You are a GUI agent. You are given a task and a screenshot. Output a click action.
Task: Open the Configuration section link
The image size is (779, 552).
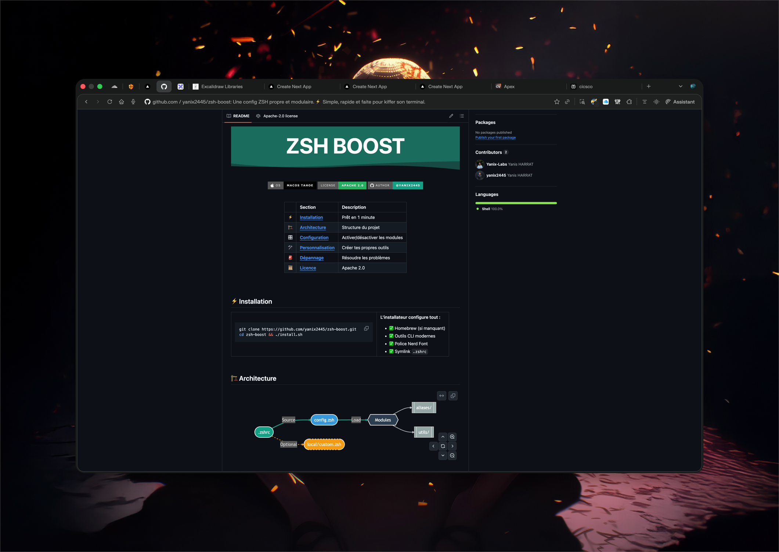pyautogui.click(x=314, y=238)
